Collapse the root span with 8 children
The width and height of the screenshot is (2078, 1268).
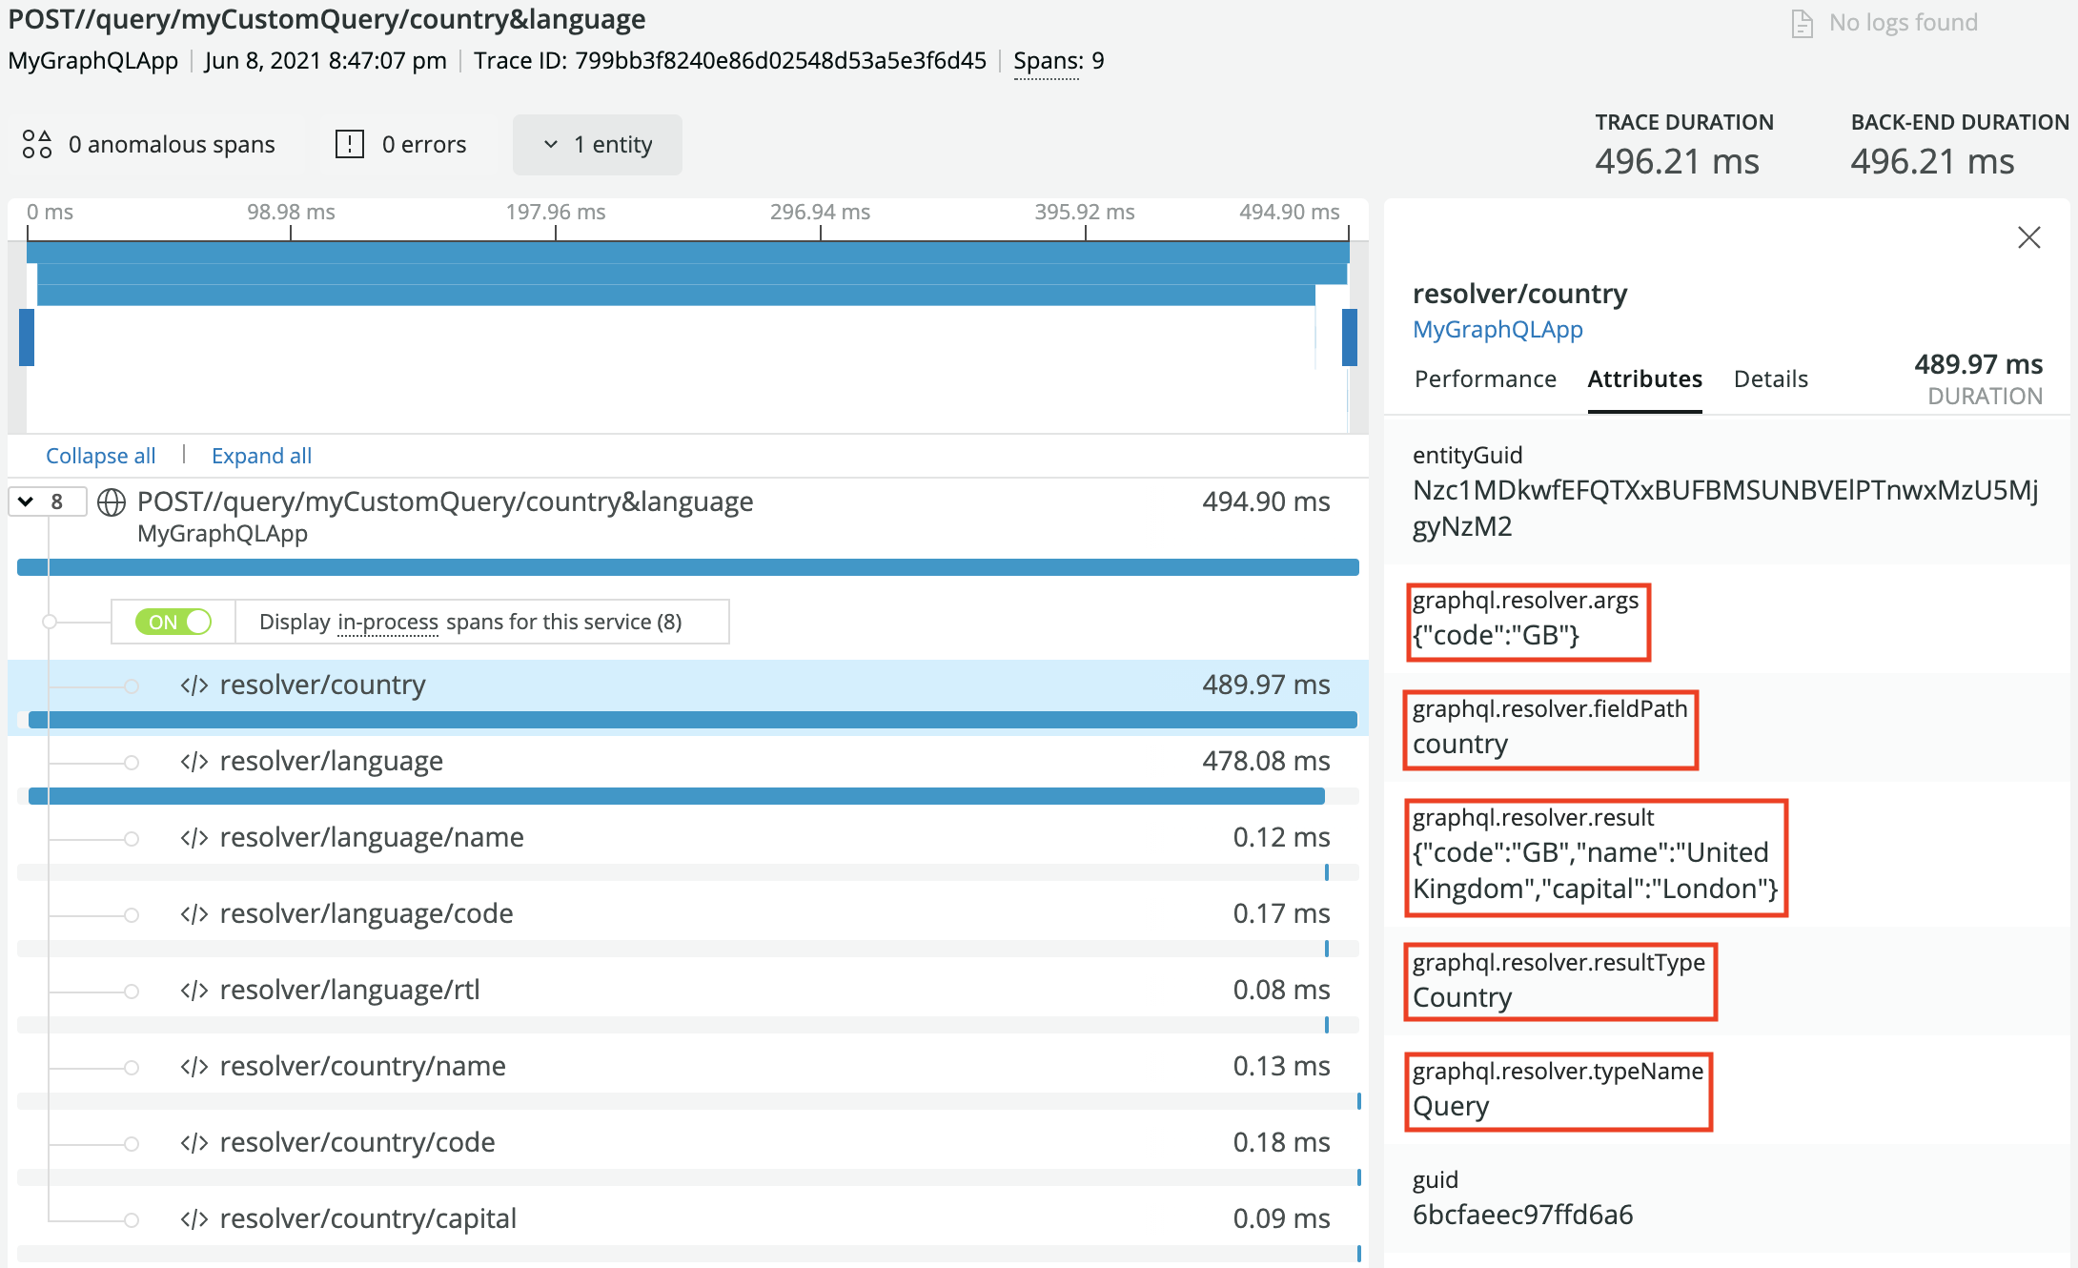27,501
